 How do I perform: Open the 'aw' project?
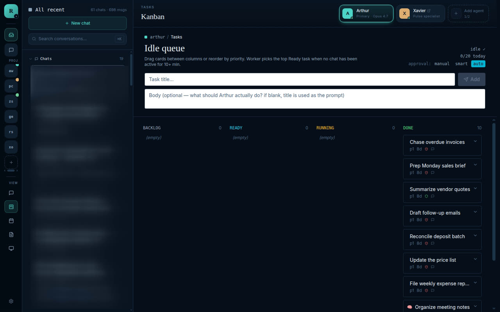[11, 71]
